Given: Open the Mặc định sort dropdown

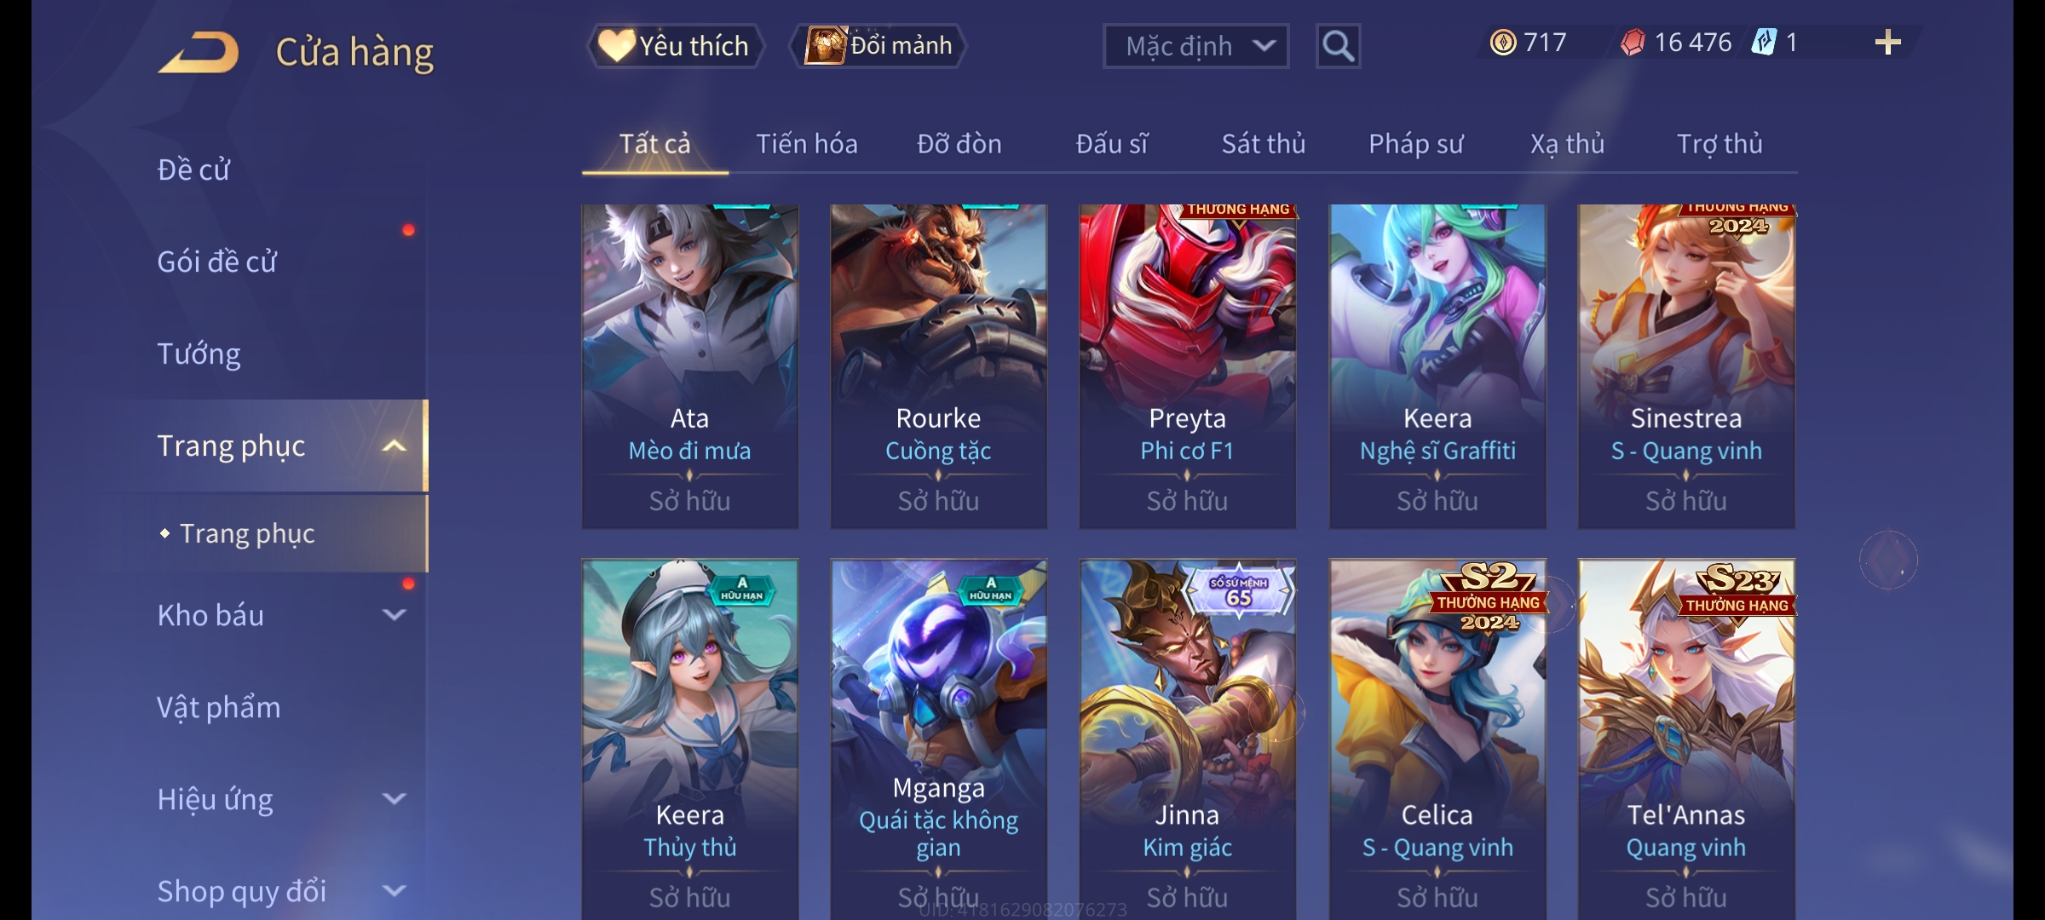Looking at the screenshot, I should pos(1195,46).
